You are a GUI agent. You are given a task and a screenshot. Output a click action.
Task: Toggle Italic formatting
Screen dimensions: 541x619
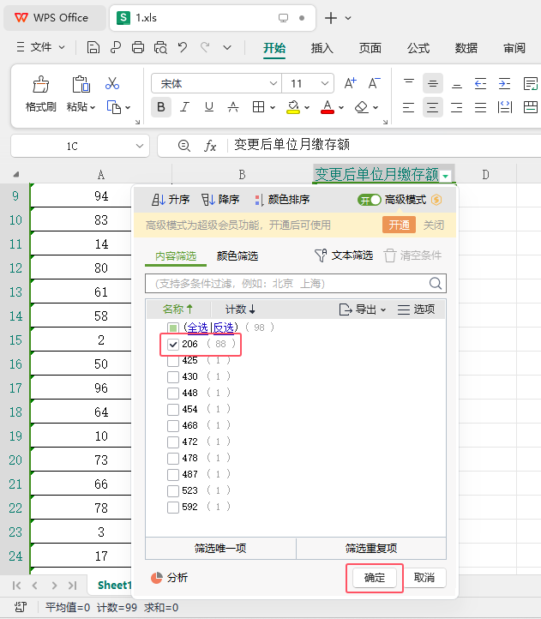[185, 107]
